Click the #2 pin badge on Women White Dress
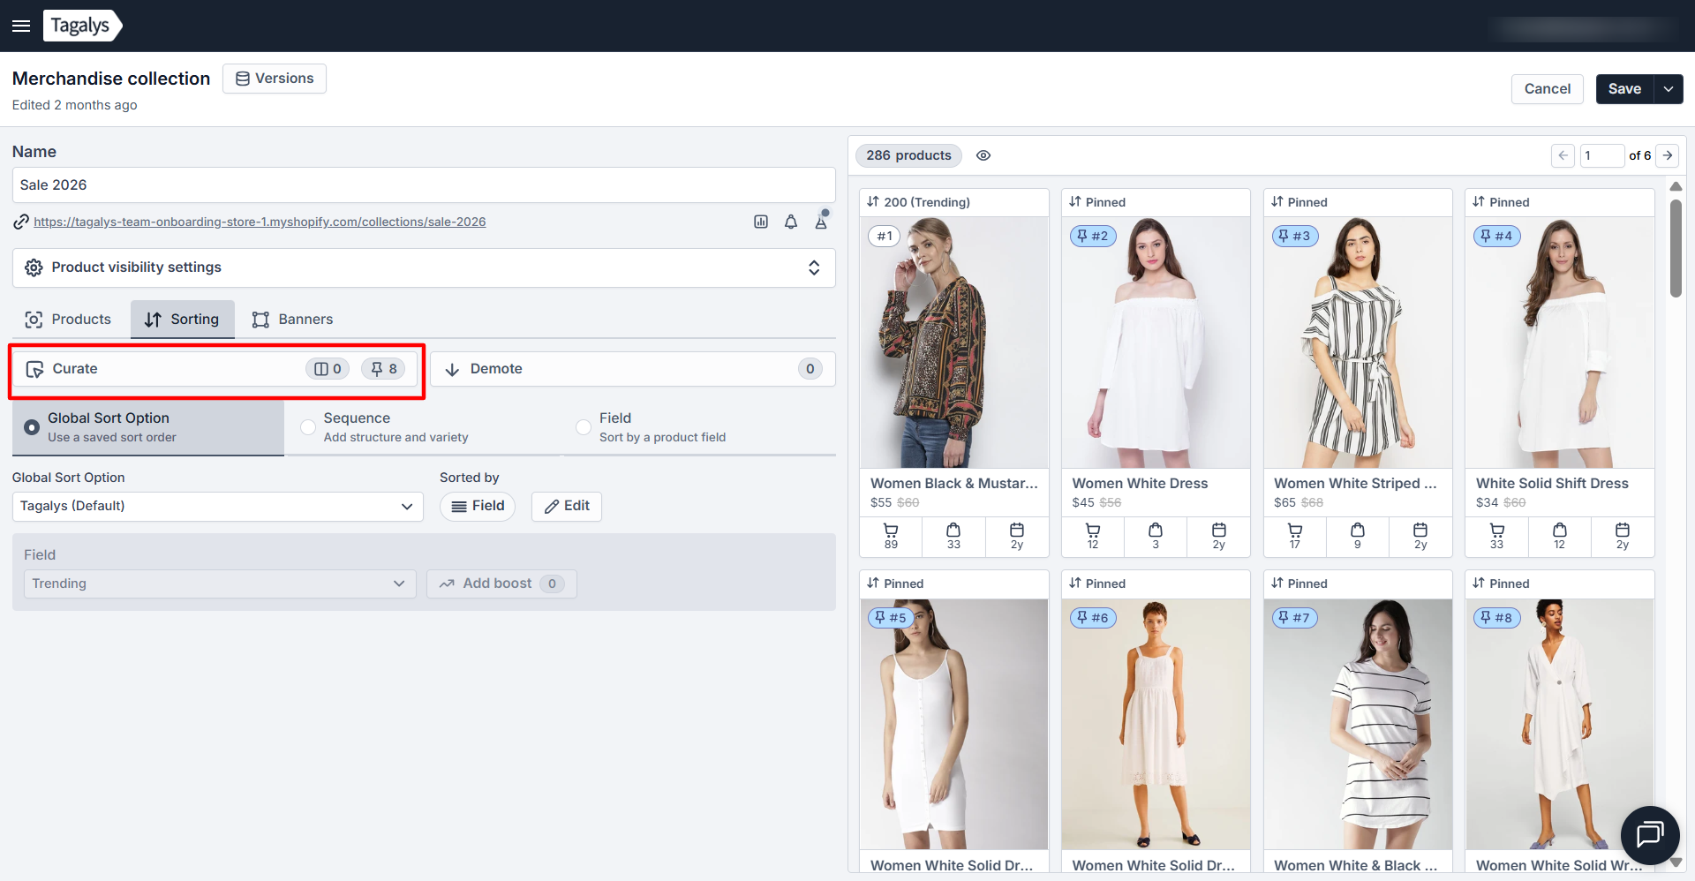The image size is (1695, 881). 1094,236
